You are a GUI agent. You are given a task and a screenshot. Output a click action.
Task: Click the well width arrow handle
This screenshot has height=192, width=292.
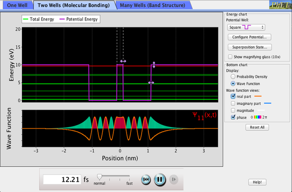point(151,83)
